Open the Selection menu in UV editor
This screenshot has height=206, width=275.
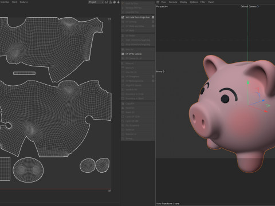pos(5,2)
